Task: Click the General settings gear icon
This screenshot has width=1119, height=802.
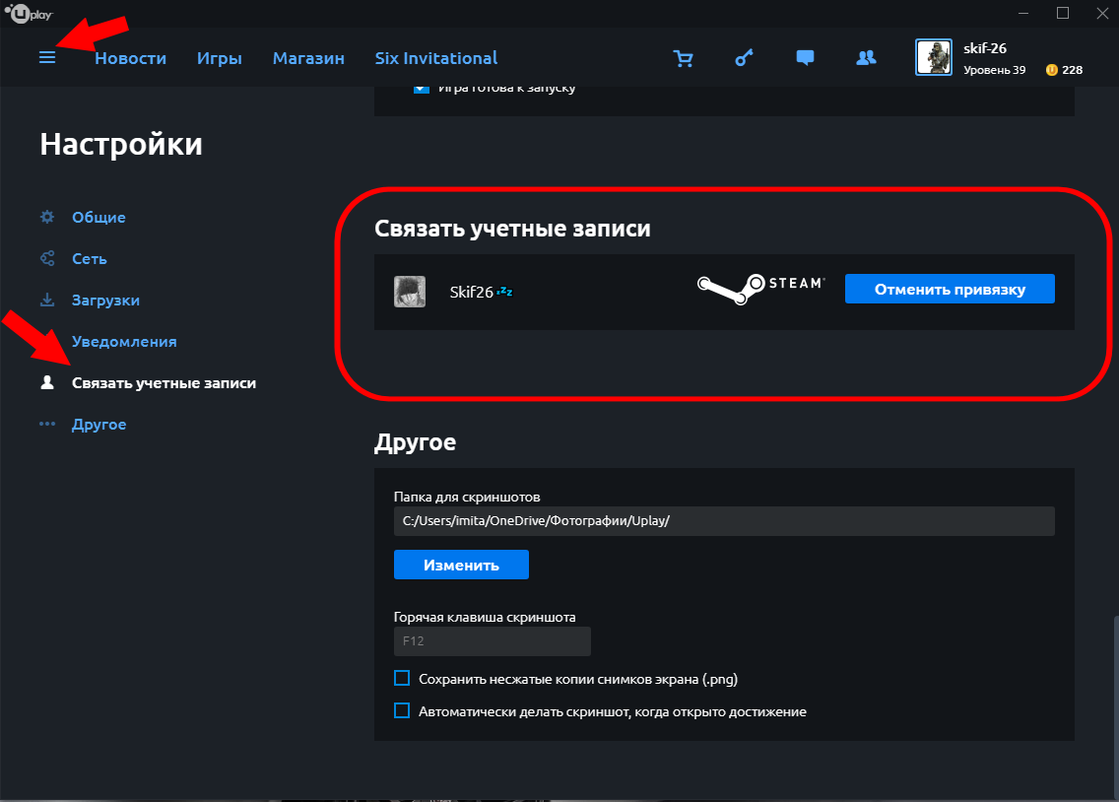Action: click(47, 217)
